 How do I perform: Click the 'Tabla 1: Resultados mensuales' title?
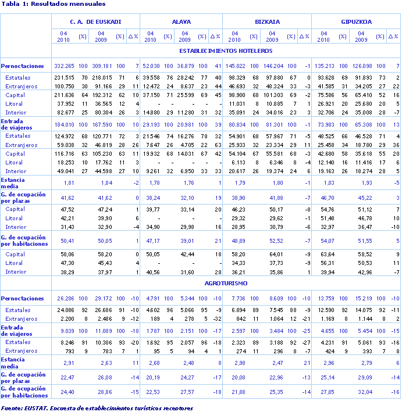(53, 5)
